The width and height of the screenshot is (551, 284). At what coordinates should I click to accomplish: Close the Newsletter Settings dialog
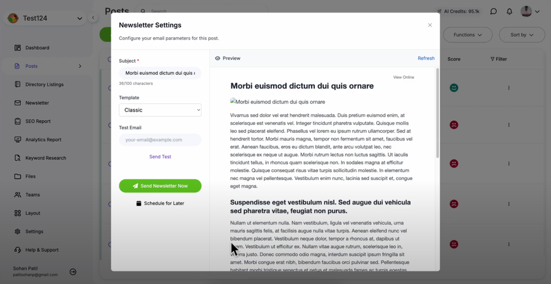coord(430,25)
